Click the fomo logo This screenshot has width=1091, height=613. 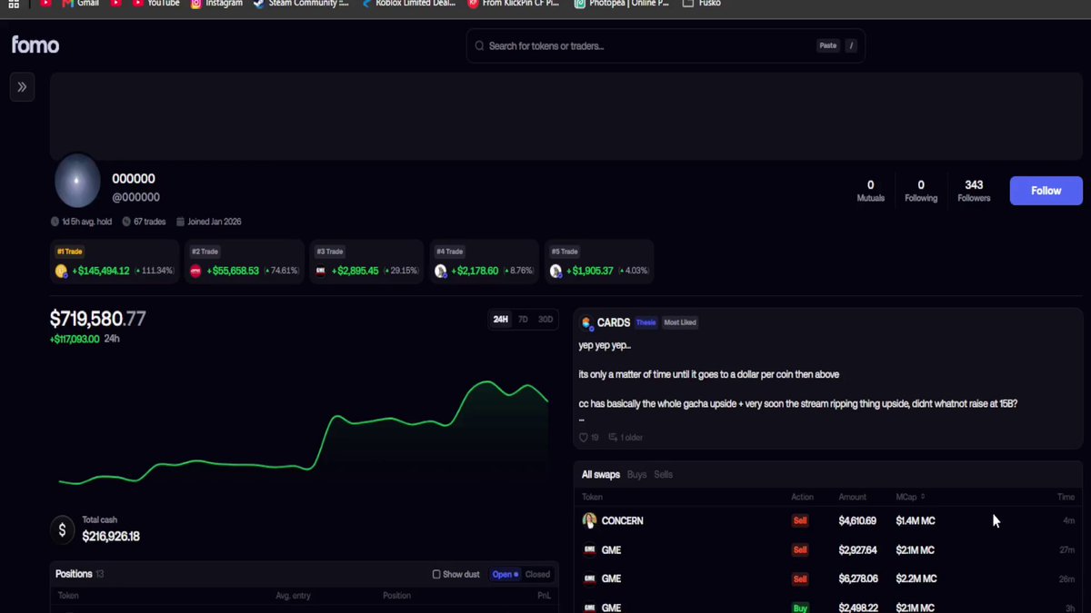[x=35, y=44]
